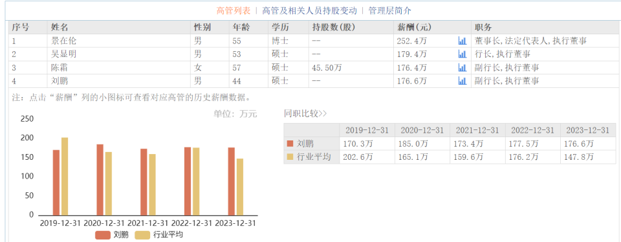Toggle 刘鹏 series in chart legend
The width and height of the screenshot is (621, 242).
pyautogui.click(x=112, y=234)
